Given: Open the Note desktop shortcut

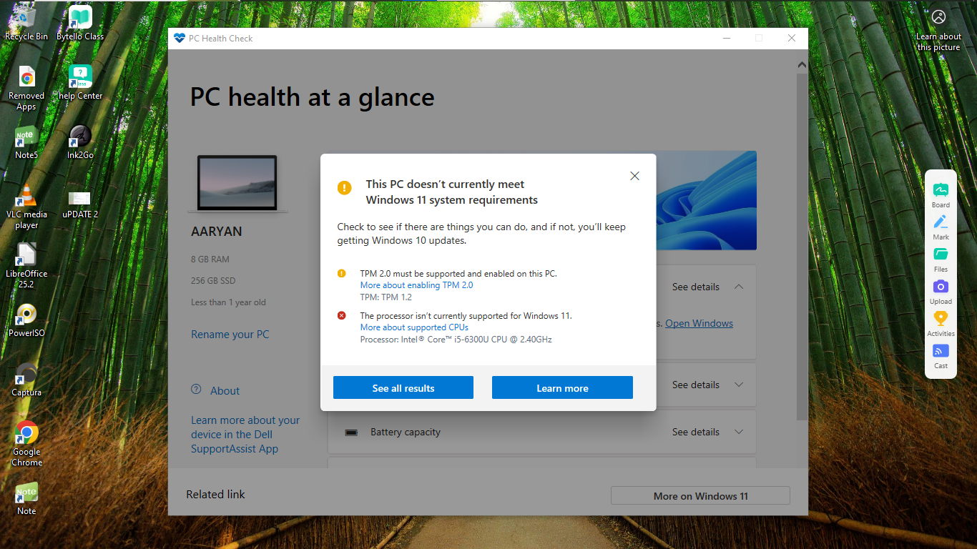Looking at the screenshot, I should (x=26, y=499).
